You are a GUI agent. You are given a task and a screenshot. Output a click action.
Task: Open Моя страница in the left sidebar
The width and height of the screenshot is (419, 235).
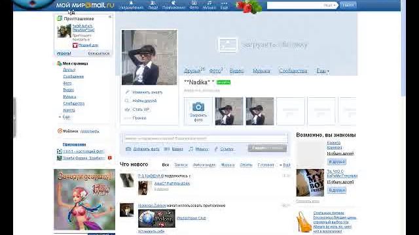[75, 63]
